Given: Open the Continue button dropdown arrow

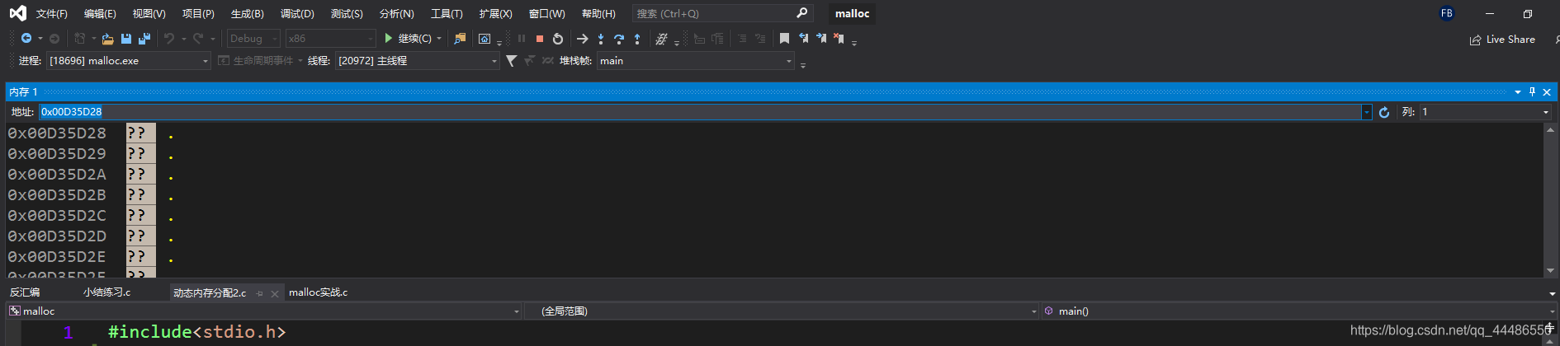Looking at the screenshot, I should pyautogui.click(x=439, y=39).
